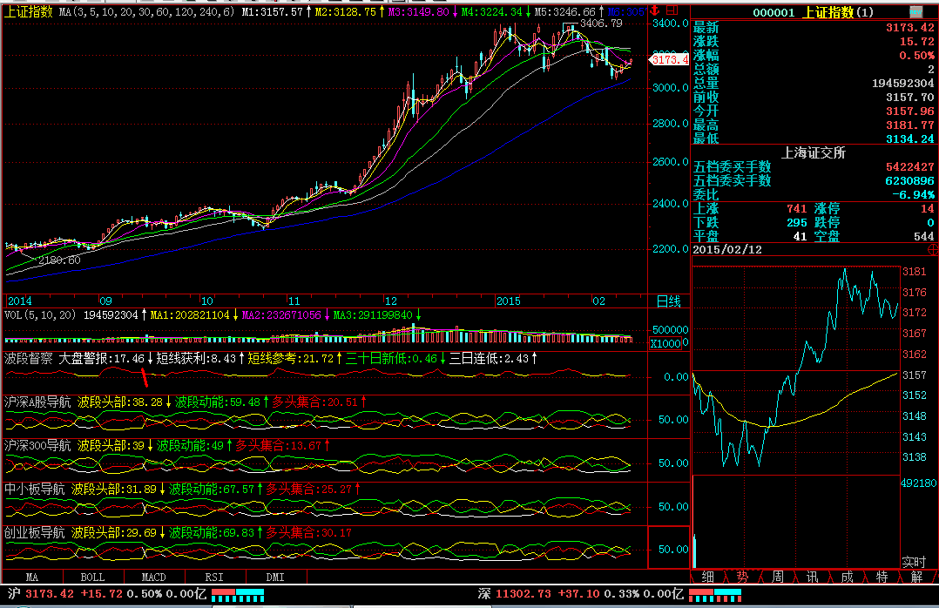
Task: Click the 涨幅 value 0.50%
Action: click(916, 56)
